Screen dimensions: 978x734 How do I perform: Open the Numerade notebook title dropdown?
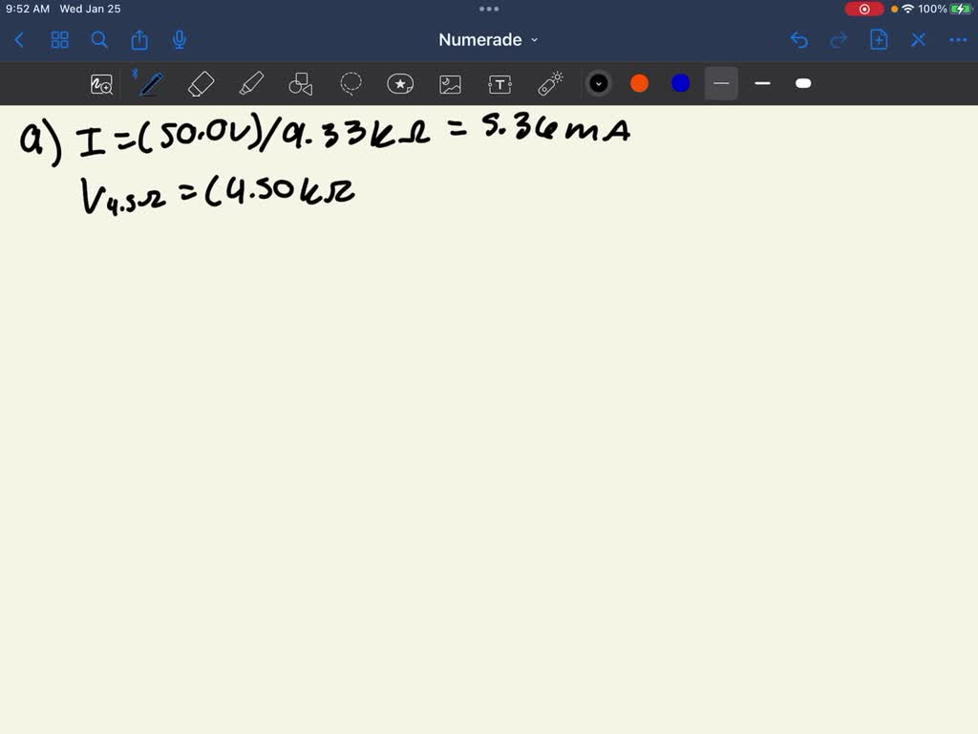[x=488, y=40]
